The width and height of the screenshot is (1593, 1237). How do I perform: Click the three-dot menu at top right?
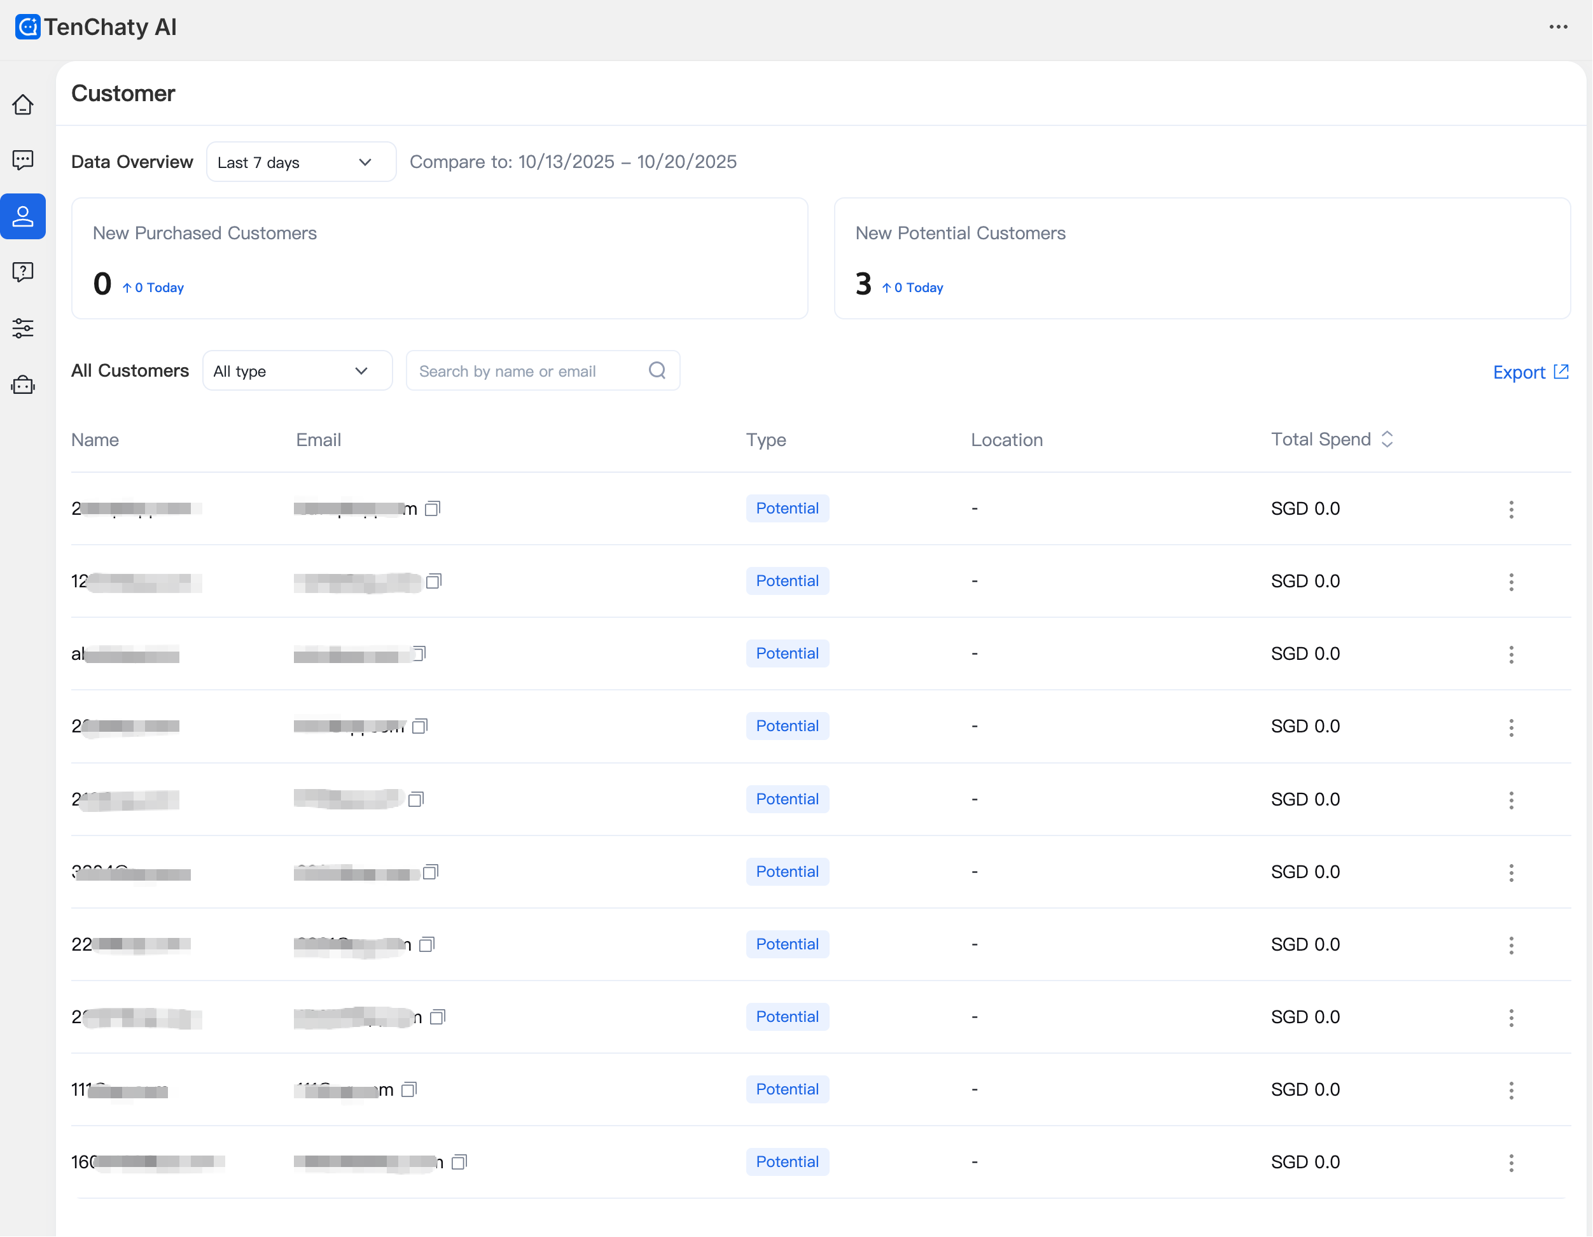(1558, 27)
